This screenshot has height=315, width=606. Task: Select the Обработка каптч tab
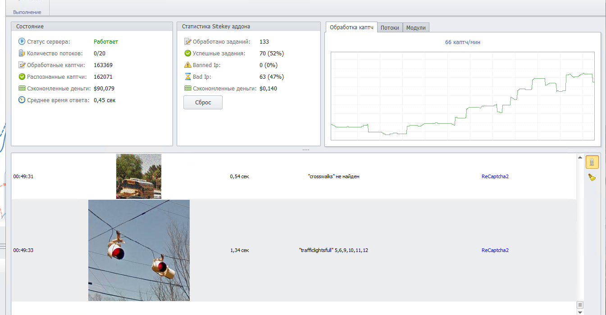tap(351, 27)
